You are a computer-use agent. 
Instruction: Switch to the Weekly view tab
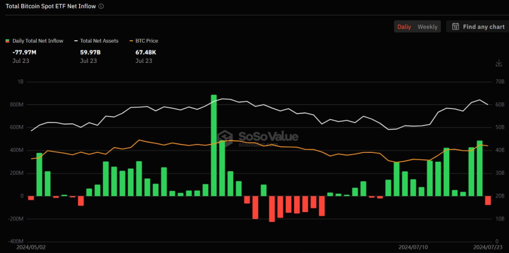pos(427,27)
